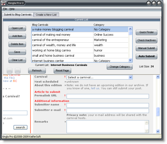Click the Delete Item button
This screenshot has width=167, height=144.
tap(17, 44)
